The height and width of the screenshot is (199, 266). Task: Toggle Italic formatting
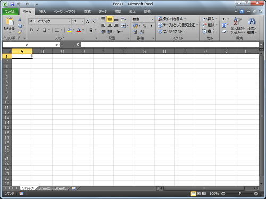(38, 30)
